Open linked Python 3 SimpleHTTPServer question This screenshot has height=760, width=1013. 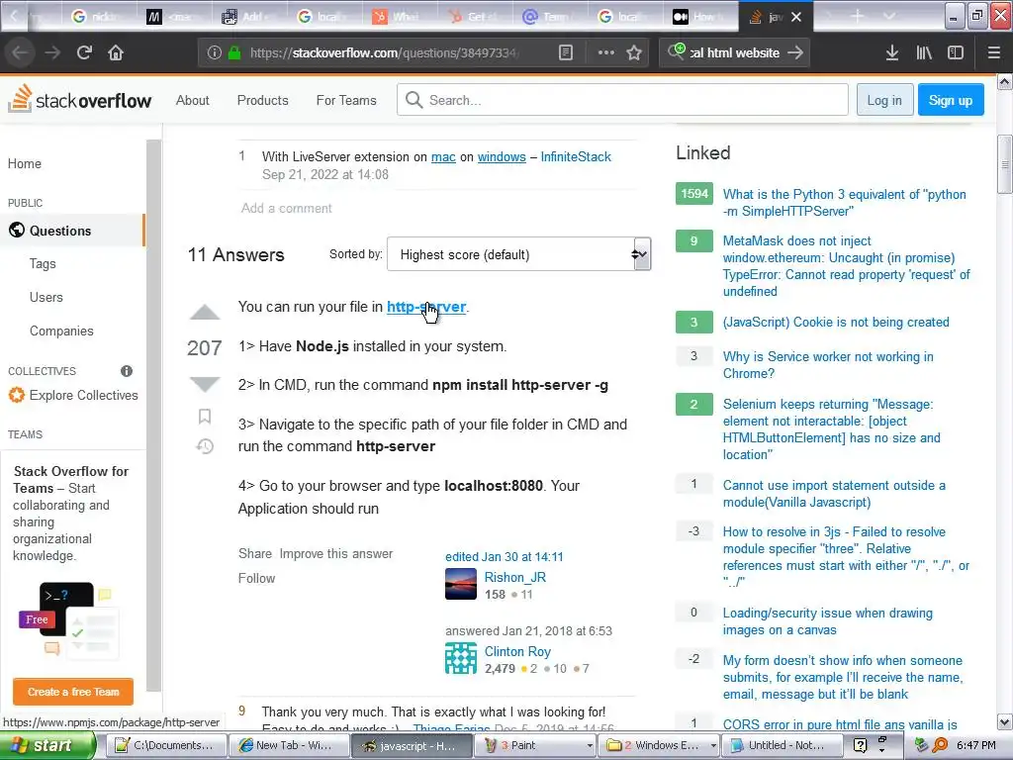coord(845,202)
